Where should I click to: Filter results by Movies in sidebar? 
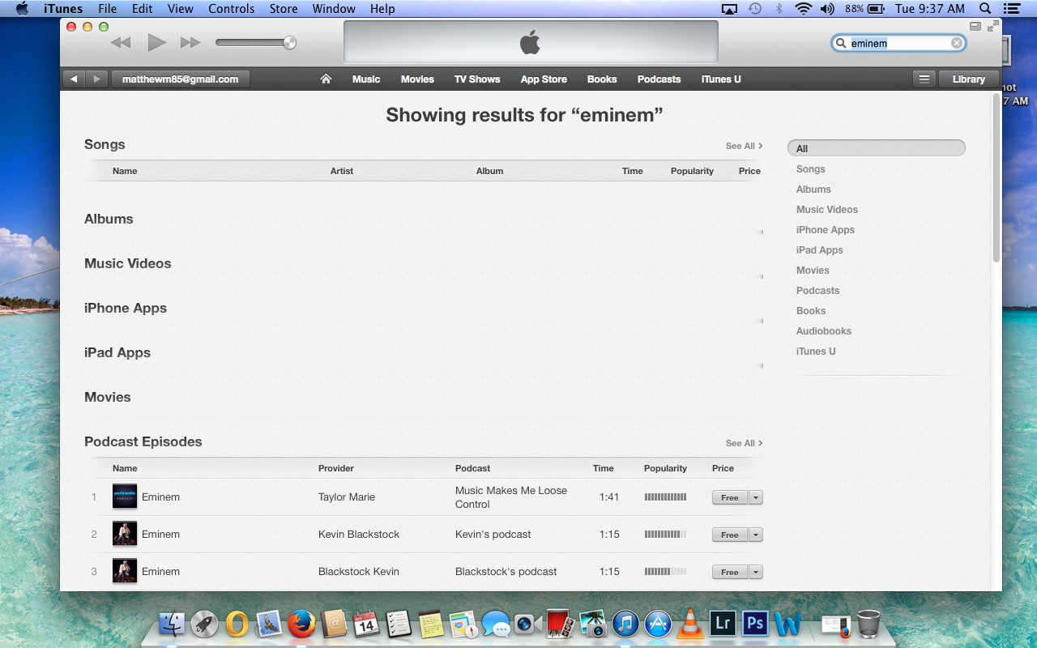pyautogui.click(x=813, y=270)
